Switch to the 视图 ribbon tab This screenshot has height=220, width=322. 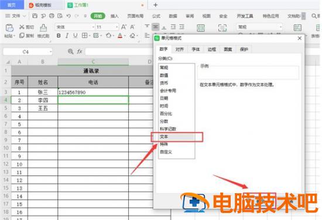coord(207,16)
